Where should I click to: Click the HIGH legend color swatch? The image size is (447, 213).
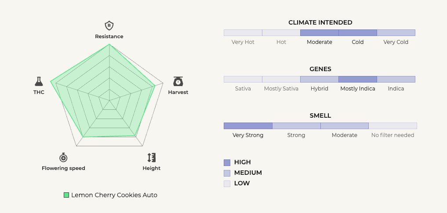click(x=227, y=162)
